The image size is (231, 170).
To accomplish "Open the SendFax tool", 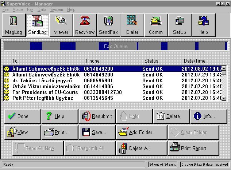I will [108, 25].
